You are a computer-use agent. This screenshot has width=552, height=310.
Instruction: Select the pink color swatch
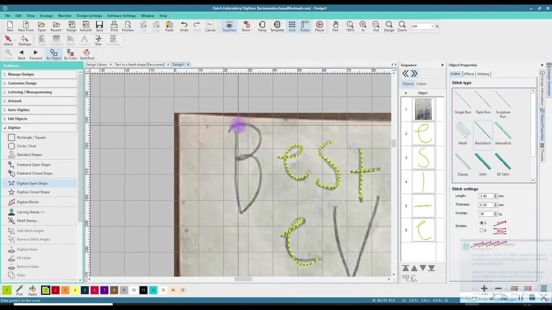click(95, 290)
